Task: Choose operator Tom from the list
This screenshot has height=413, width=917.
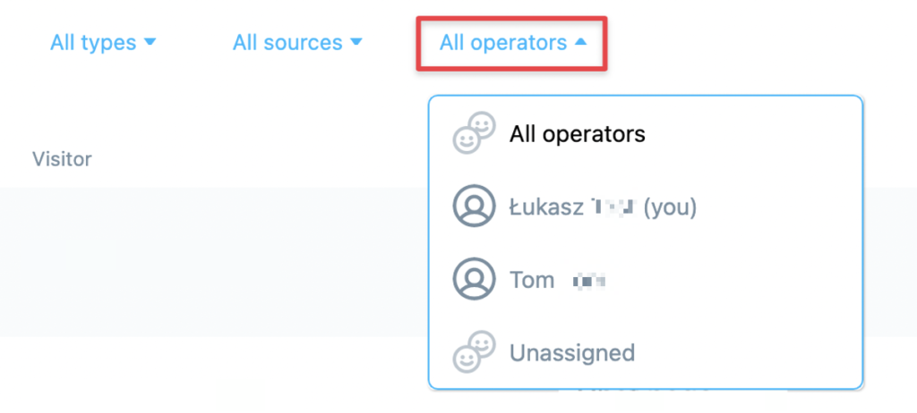Action: pyautogui.click(x=646, y=280)
